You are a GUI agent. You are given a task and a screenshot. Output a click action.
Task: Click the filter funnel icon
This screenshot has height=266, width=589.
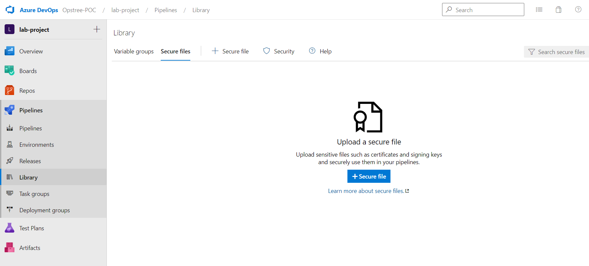click(531, 52)
